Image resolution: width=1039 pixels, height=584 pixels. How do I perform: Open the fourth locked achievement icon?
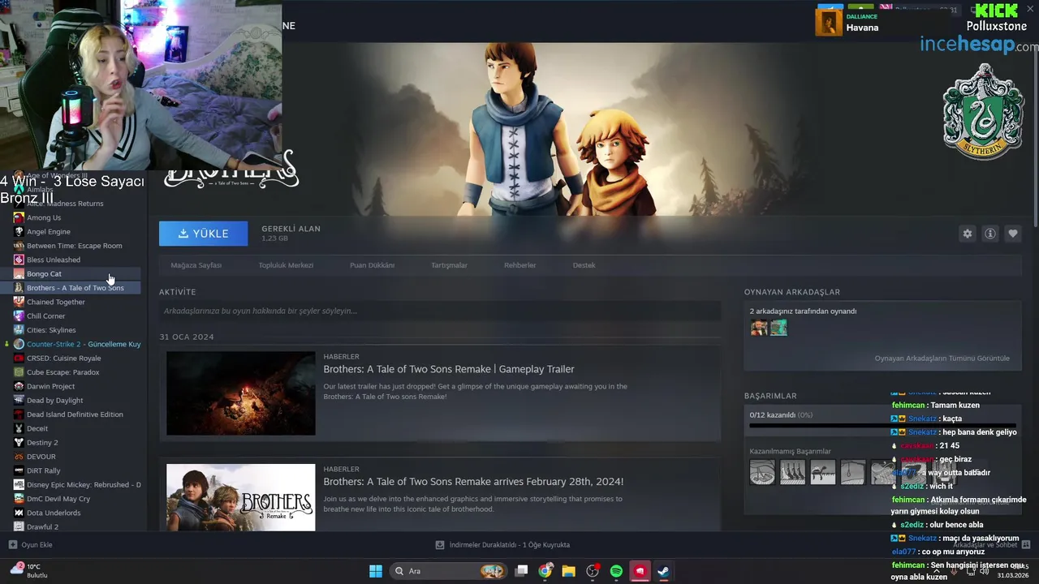pos(852,472)
